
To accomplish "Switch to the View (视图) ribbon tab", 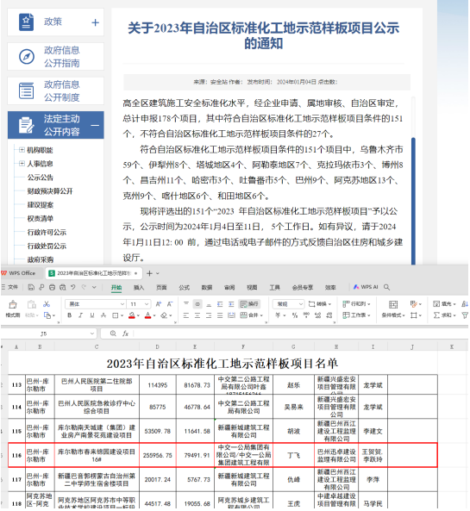I will click(x=252, y=288).
